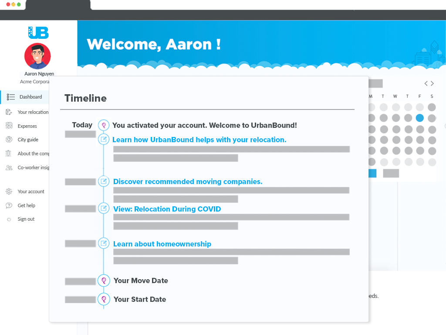This screenshot has width=446, height=335.
Task: Click the 'Your Start Date' label
Action: point(140,299)
